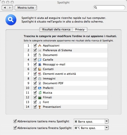
Task: Toggle Abbreviazione tastiera menu Spotlight checkbox
Action: point(15,121)
